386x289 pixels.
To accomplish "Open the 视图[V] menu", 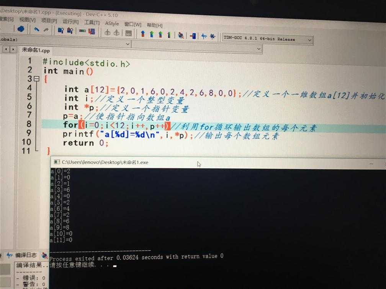I will coord(27,19).
